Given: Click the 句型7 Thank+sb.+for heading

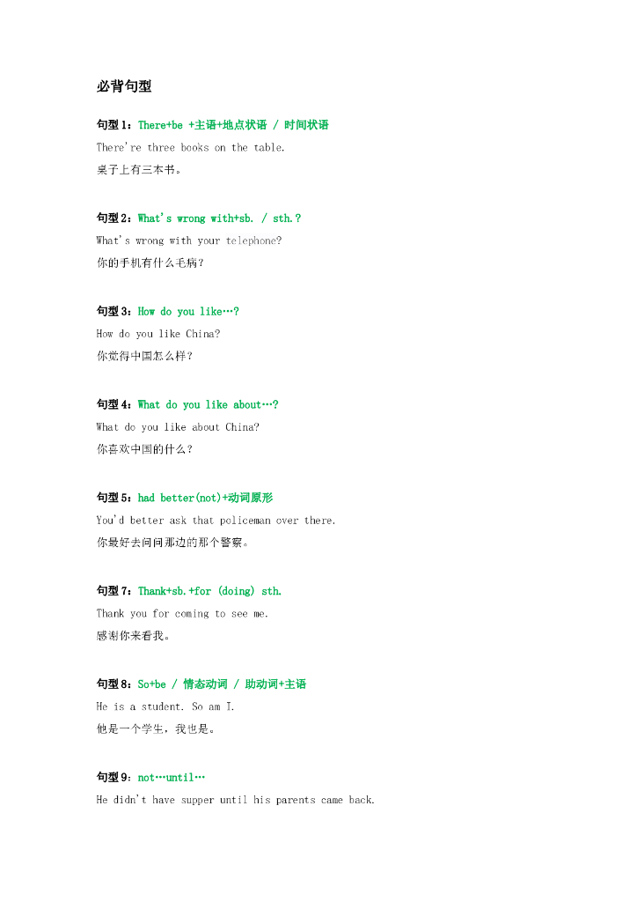Looking at the screenshot, I should (x=188, y=591).
